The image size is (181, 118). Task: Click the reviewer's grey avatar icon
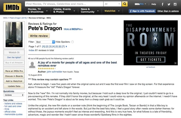(32, 64)
